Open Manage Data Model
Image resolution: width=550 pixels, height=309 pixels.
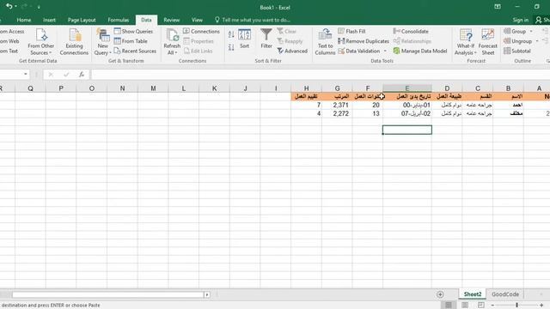[420, 51]
